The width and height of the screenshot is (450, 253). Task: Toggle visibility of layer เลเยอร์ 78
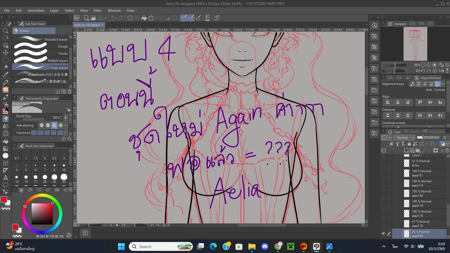tap(384, 203)
